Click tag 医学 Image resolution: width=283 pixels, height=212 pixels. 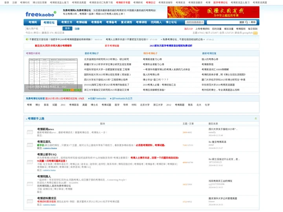pos(117,105)
